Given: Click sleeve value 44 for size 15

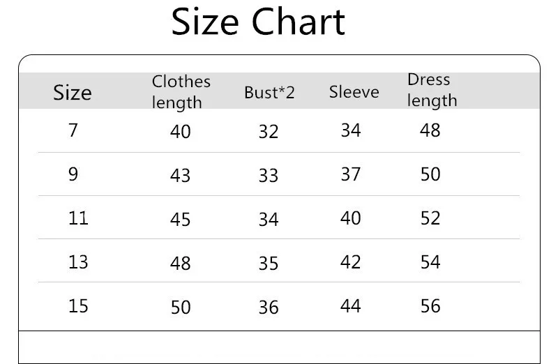Looking at the screenshot, I should pos(351,305).
